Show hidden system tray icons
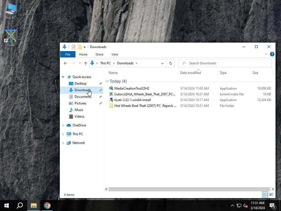Image resolution: width=281 pixels, height=211 pixels. click(232, 206)
